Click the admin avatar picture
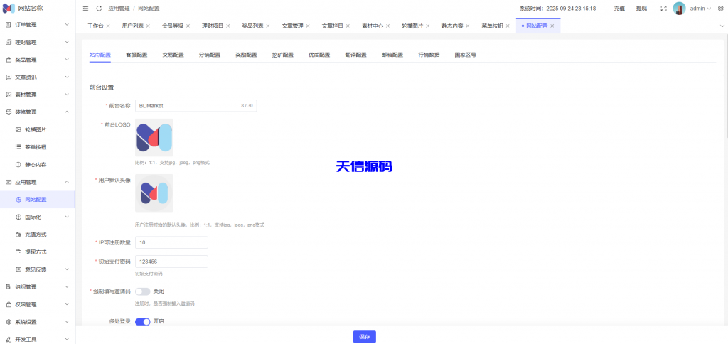The width and height of the screenshot is (728, 344). click(679, 9)
